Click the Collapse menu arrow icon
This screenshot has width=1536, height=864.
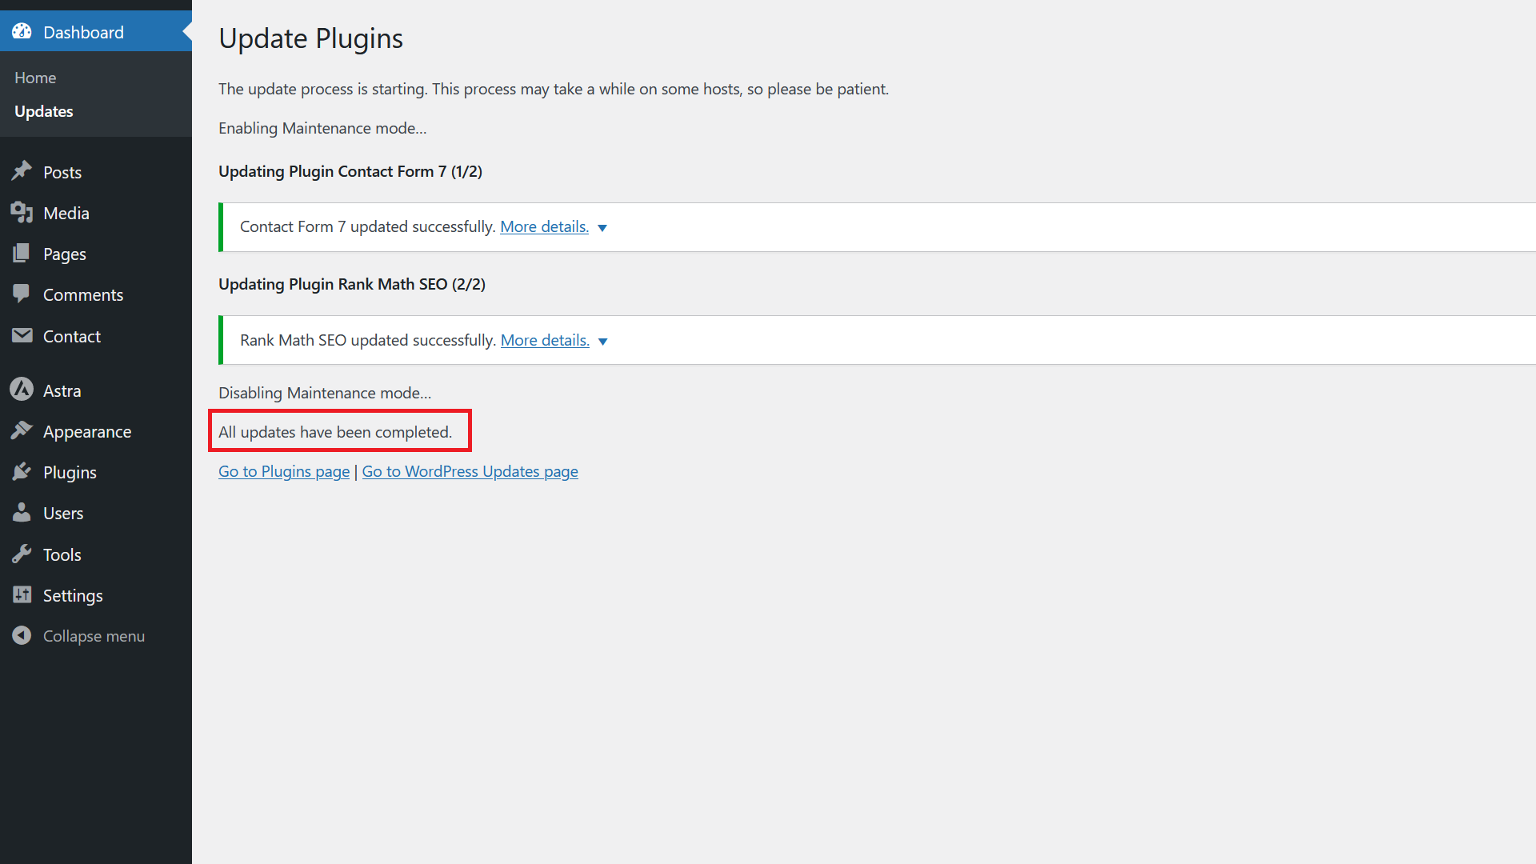pyautogui.click(x=22, y=635)
